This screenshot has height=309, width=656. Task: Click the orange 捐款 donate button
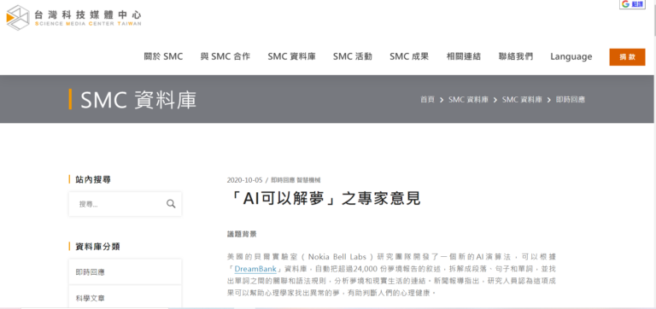(627, 57)
